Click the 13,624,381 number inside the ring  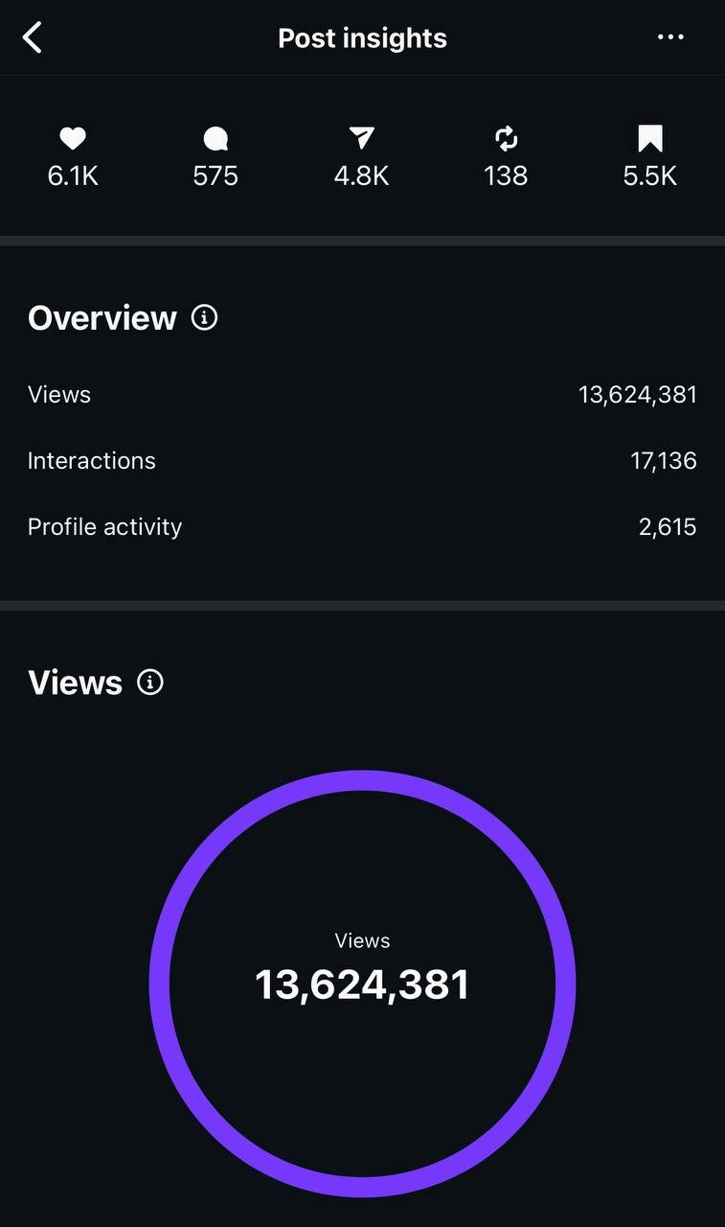tap(362, 985)
